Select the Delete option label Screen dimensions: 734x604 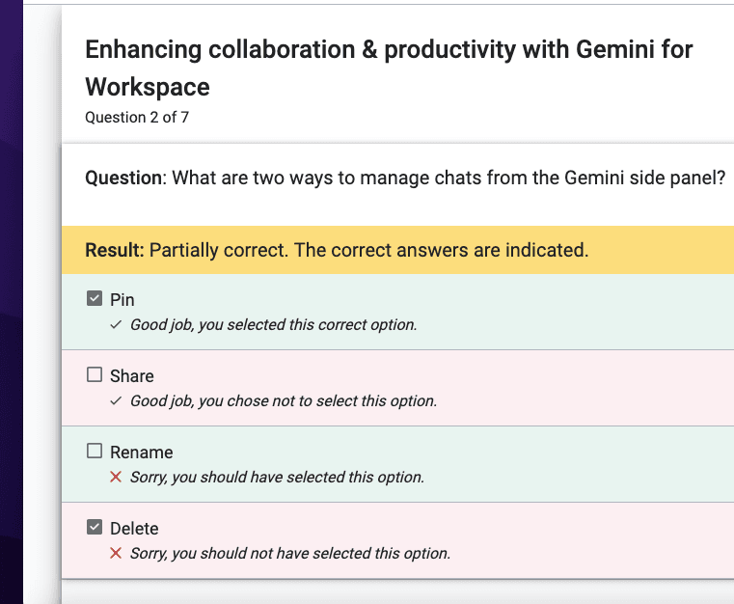pos(134,529)
